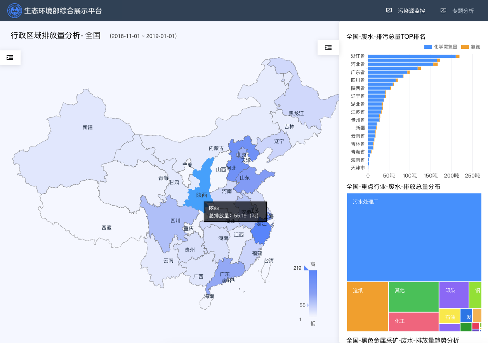Select 福建 on the map

click(257, 253)
